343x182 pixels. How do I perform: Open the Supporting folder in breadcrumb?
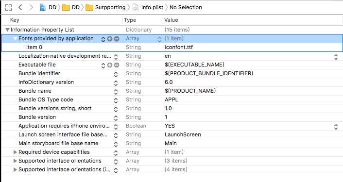tap(105, 7)
